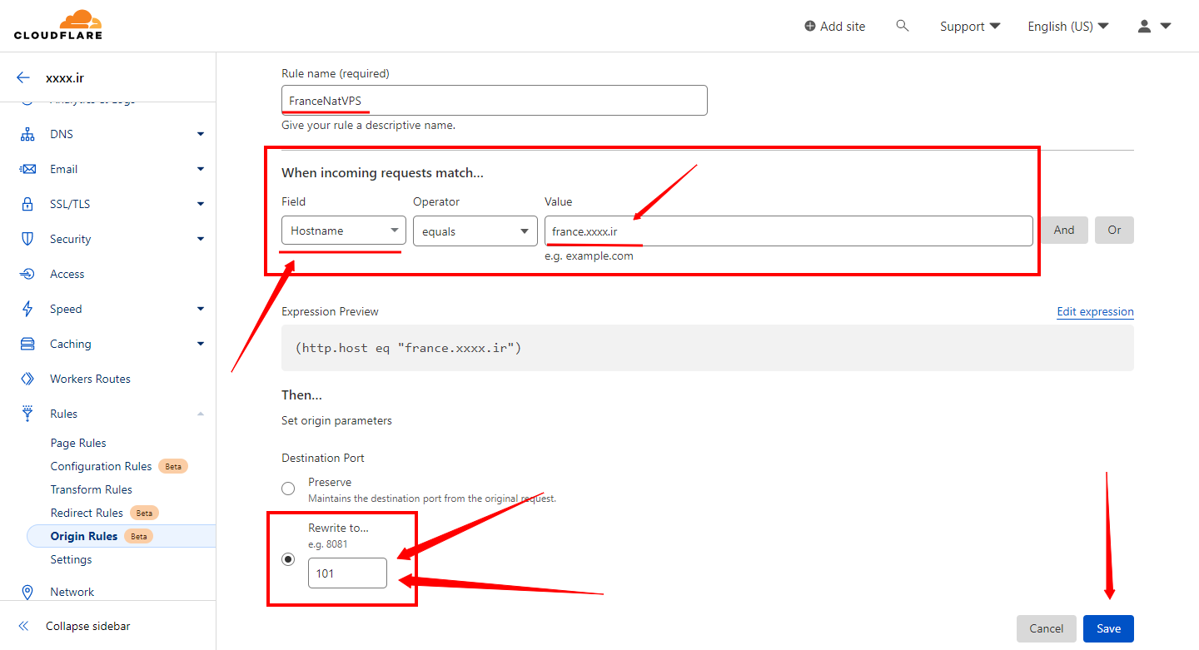
Task: Click the Caching drive icon
Action: 27,344
